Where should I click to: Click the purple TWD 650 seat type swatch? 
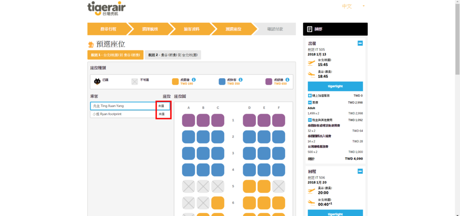(269, 82)
